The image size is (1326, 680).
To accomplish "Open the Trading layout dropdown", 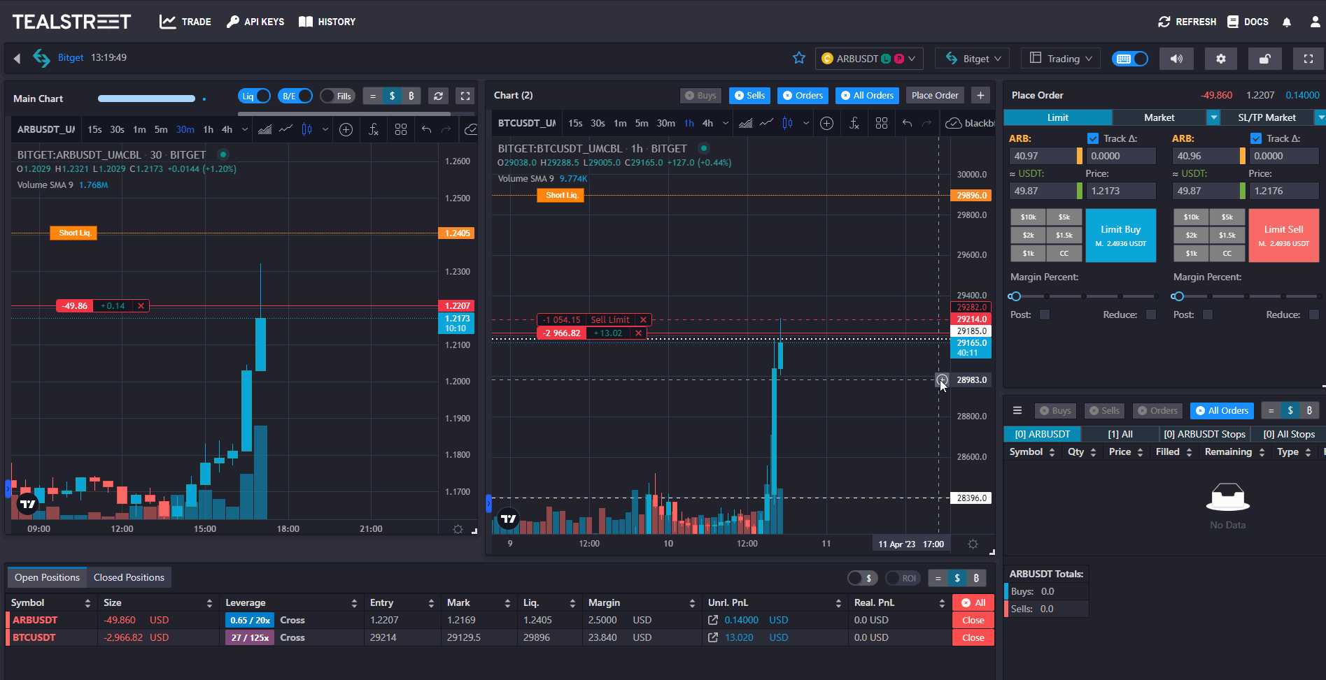I will tap(1061, 59).
